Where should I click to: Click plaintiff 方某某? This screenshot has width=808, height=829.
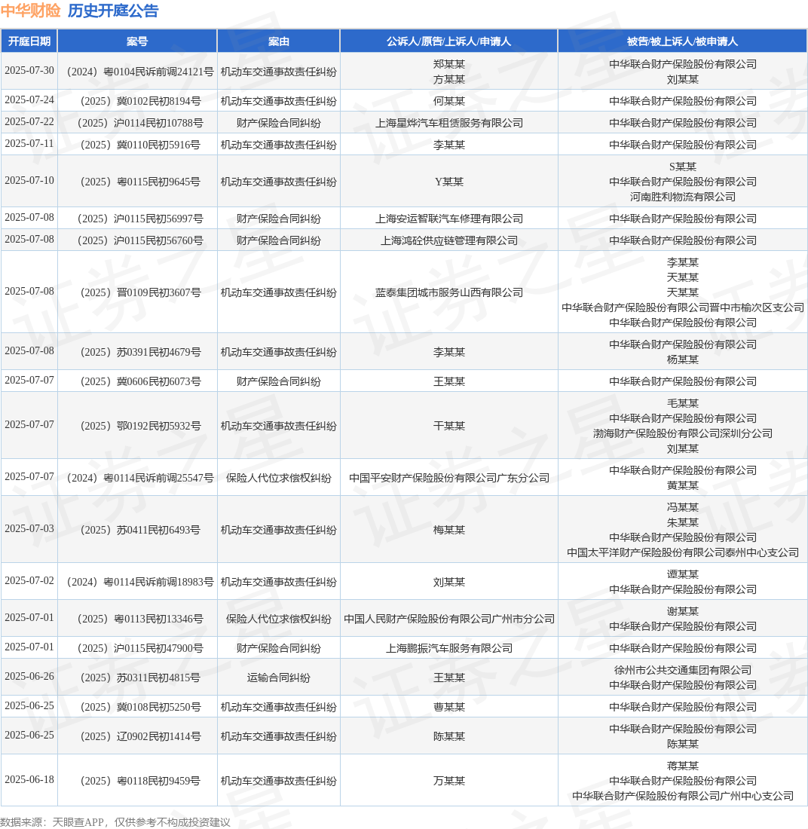449,79
